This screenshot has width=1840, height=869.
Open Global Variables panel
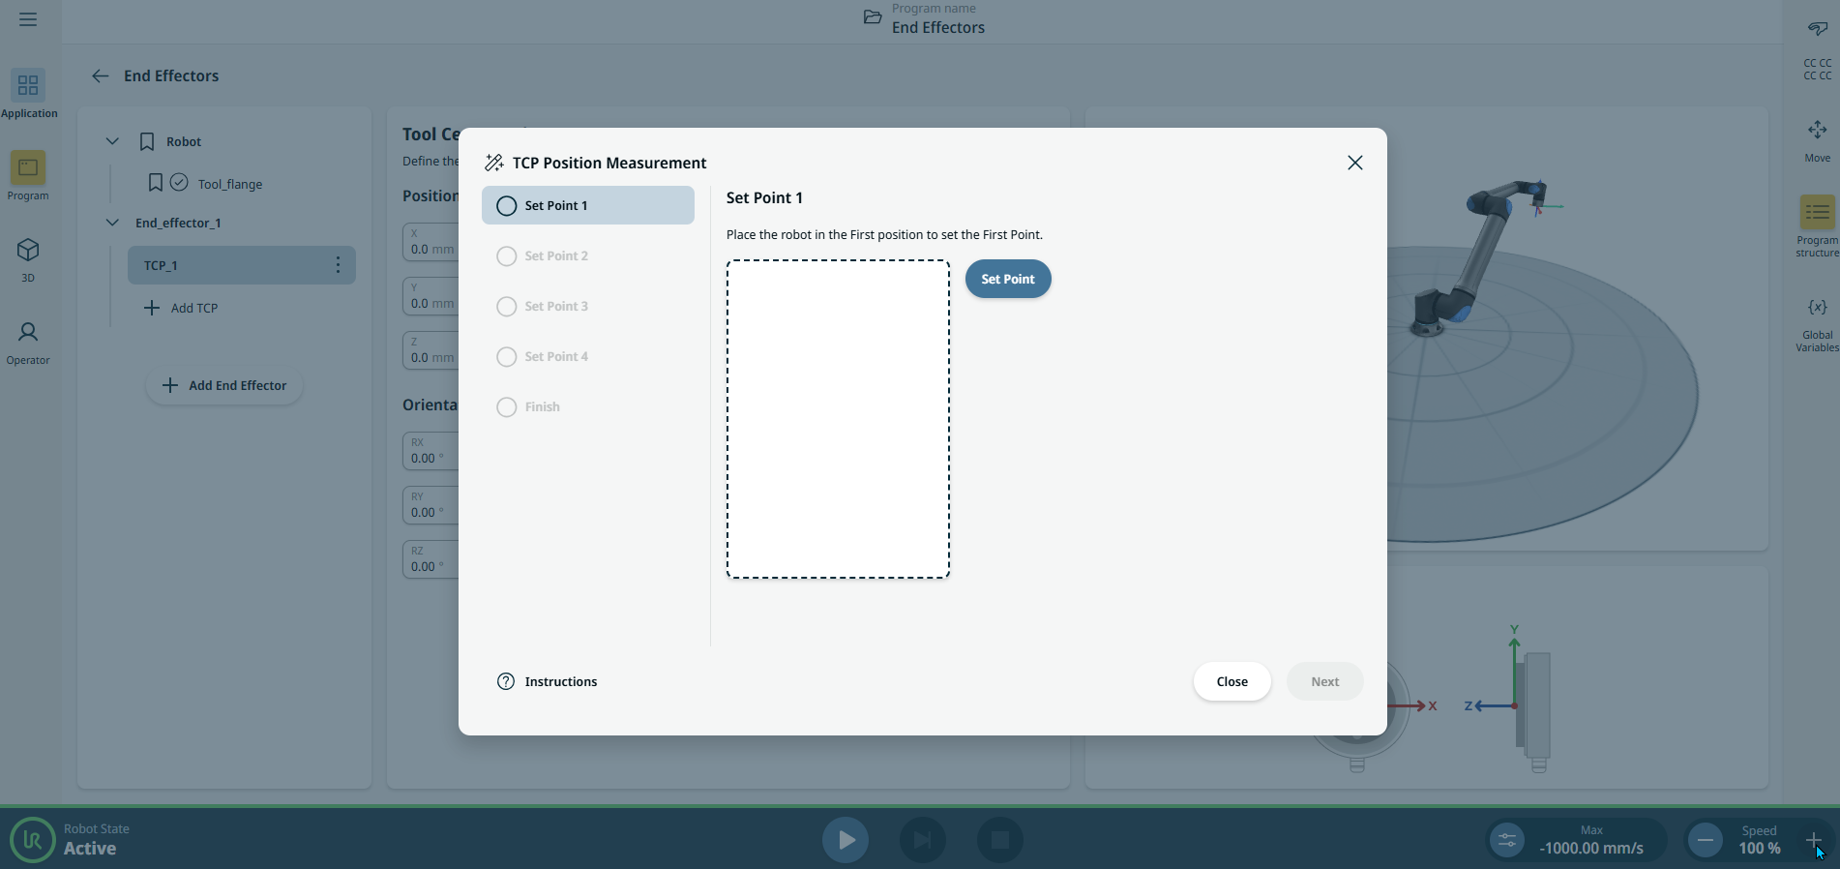(x=1817, y=308)
